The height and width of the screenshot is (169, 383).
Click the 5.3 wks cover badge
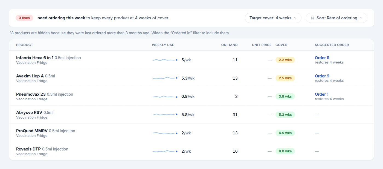tap(285, 115)
